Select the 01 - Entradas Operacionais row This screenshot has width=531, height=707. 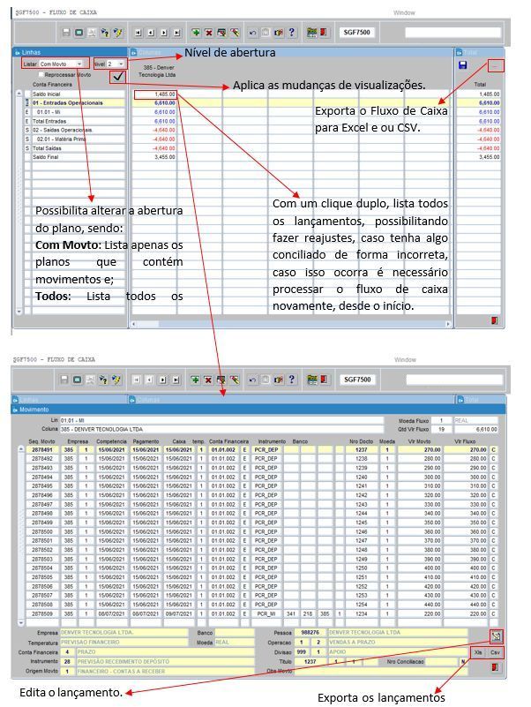pos(74,103)
